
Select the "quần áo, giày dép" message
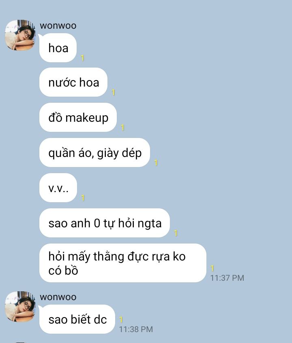tap(94, 152)
